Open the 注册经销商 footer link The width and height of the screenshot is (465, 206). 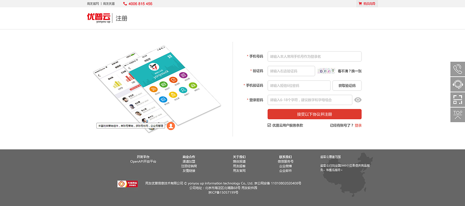click(189, 166)
